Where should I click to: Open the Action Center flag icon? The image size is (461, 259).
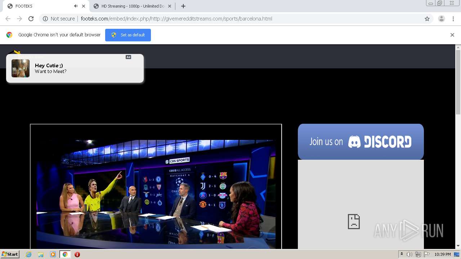[x=427, y=254]
